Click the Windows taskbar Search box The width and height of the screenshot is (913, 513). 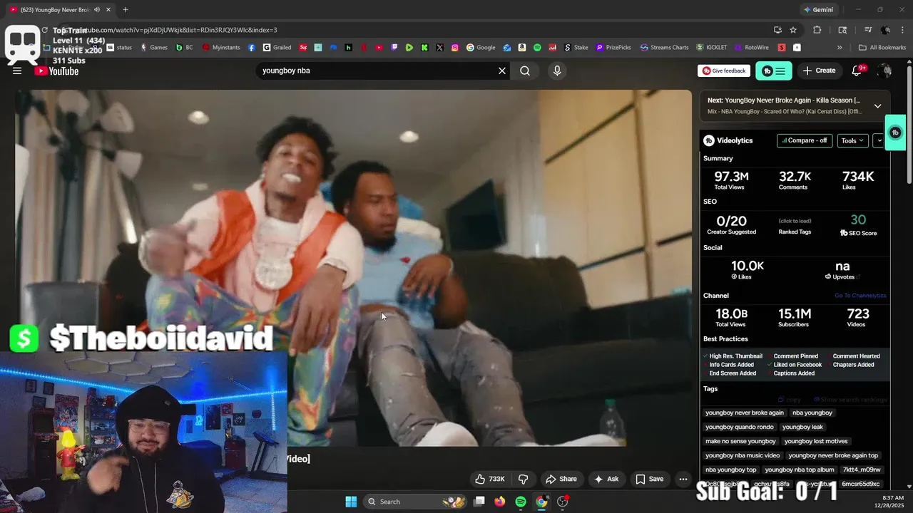pyautogui.click(x=416, y=502)
